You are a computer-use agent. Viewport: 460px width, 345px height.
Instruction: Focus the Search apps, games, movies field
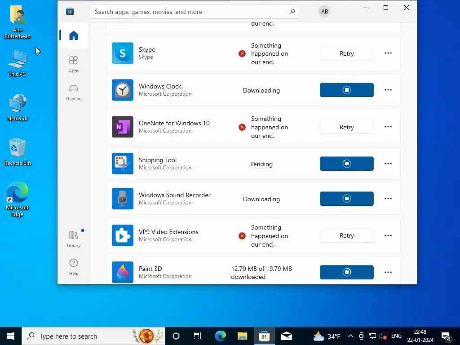(195, 12)
